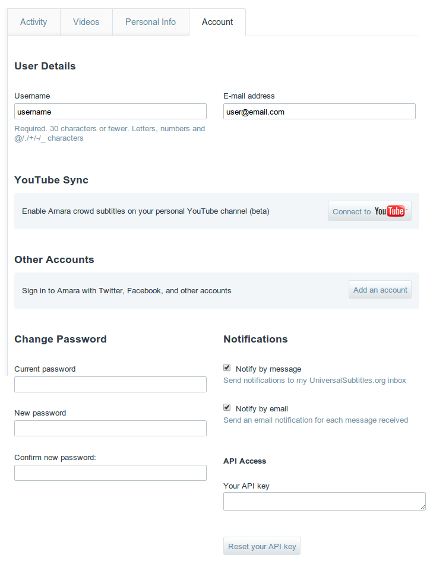Screen dimensions: 430x561
Task: Go to the Personal Info tab
Action: 150,22
